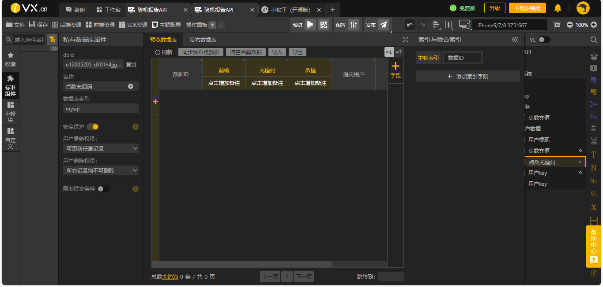Image resolution: width=603 pixels, height=287 pixels.
Task: Open the 用户删除权限 dropdown
Action: coord(101,170)
